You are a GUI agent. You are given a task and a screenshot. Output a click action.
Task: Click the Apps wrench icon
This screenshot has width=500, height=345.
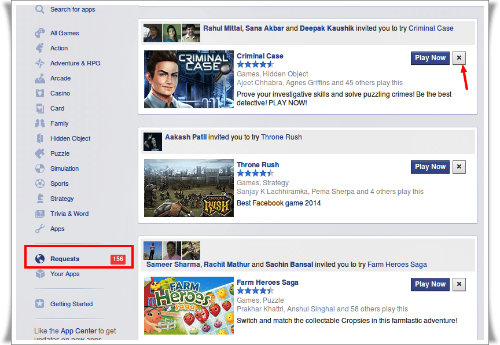click(40, 229)
